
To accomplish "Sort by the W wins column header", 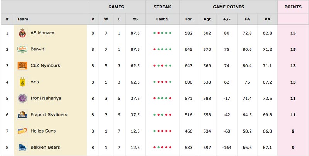I will [x=106, y=19].
